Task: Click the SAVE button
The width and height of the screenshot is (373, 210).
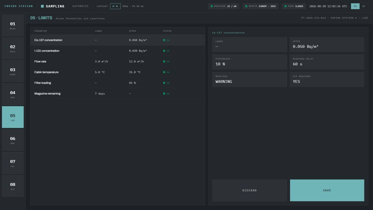Action: click(327, 190)
